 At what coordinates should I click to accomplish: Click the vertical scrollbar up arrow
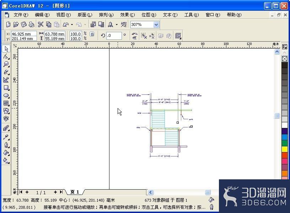pyautogui.click(x=277, y=52)
